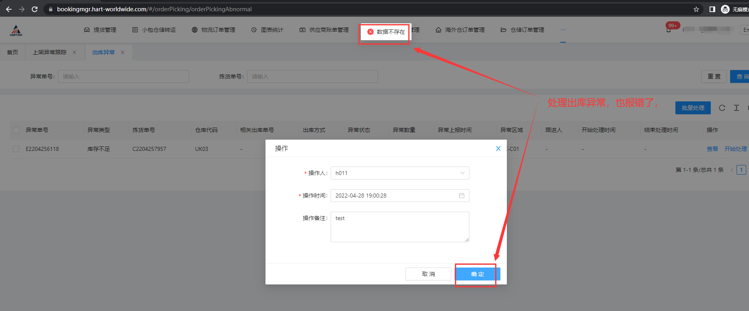Click the 开始处理 link in the row
749x311 pixels.
pos(735,149)
